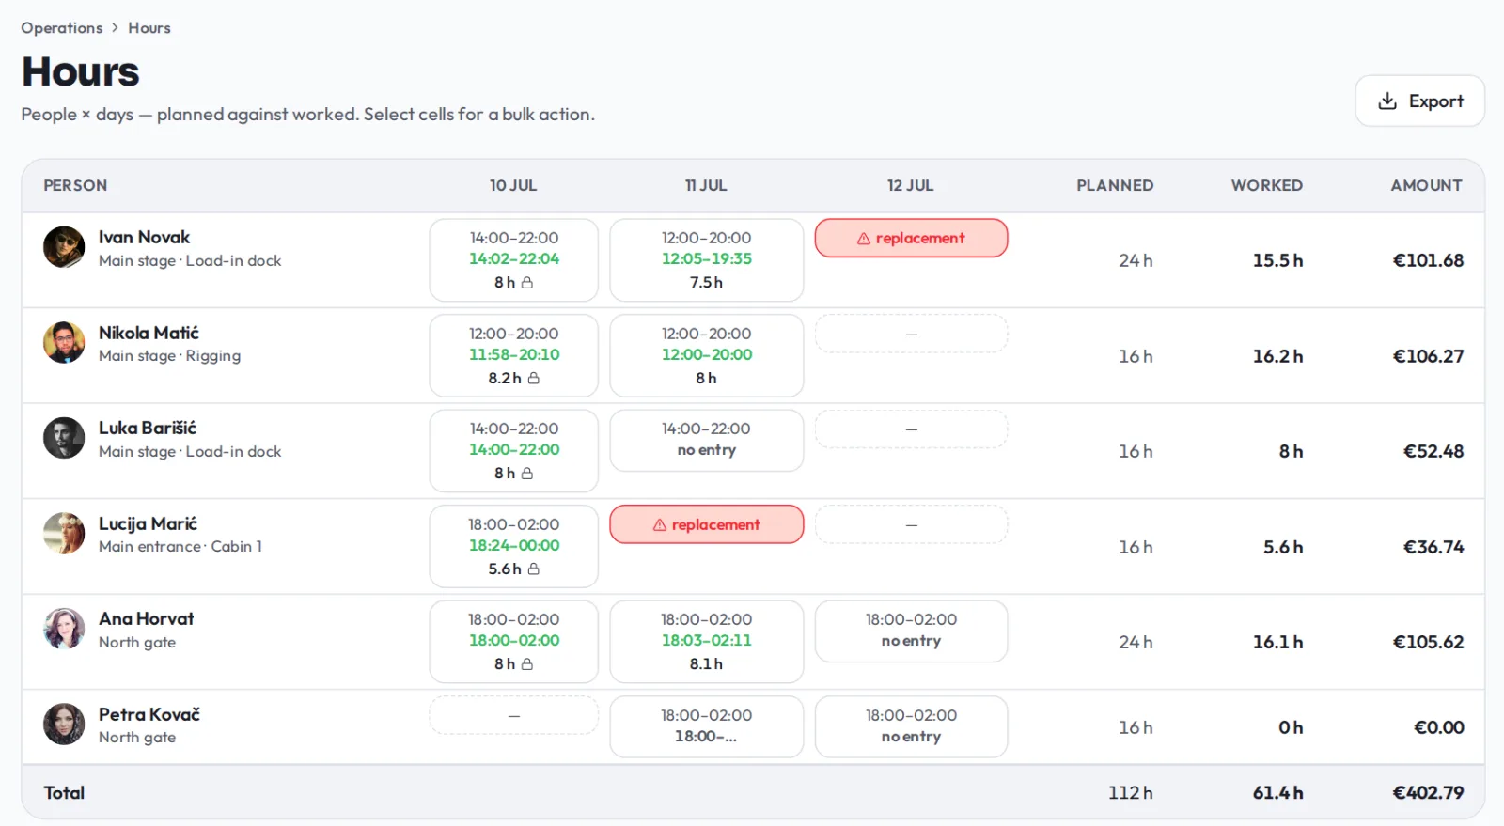Click the PLANNED column header
Image resolution: width=1504 pixels, height=826 pixels.
point(1115,185)
